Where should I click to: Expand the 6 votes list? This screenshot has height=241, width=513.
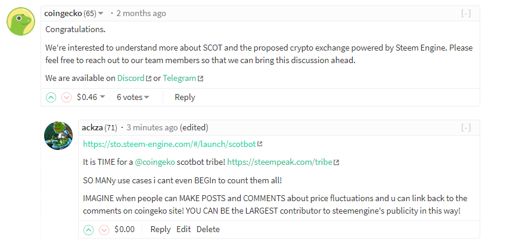(x=146, y=97)
